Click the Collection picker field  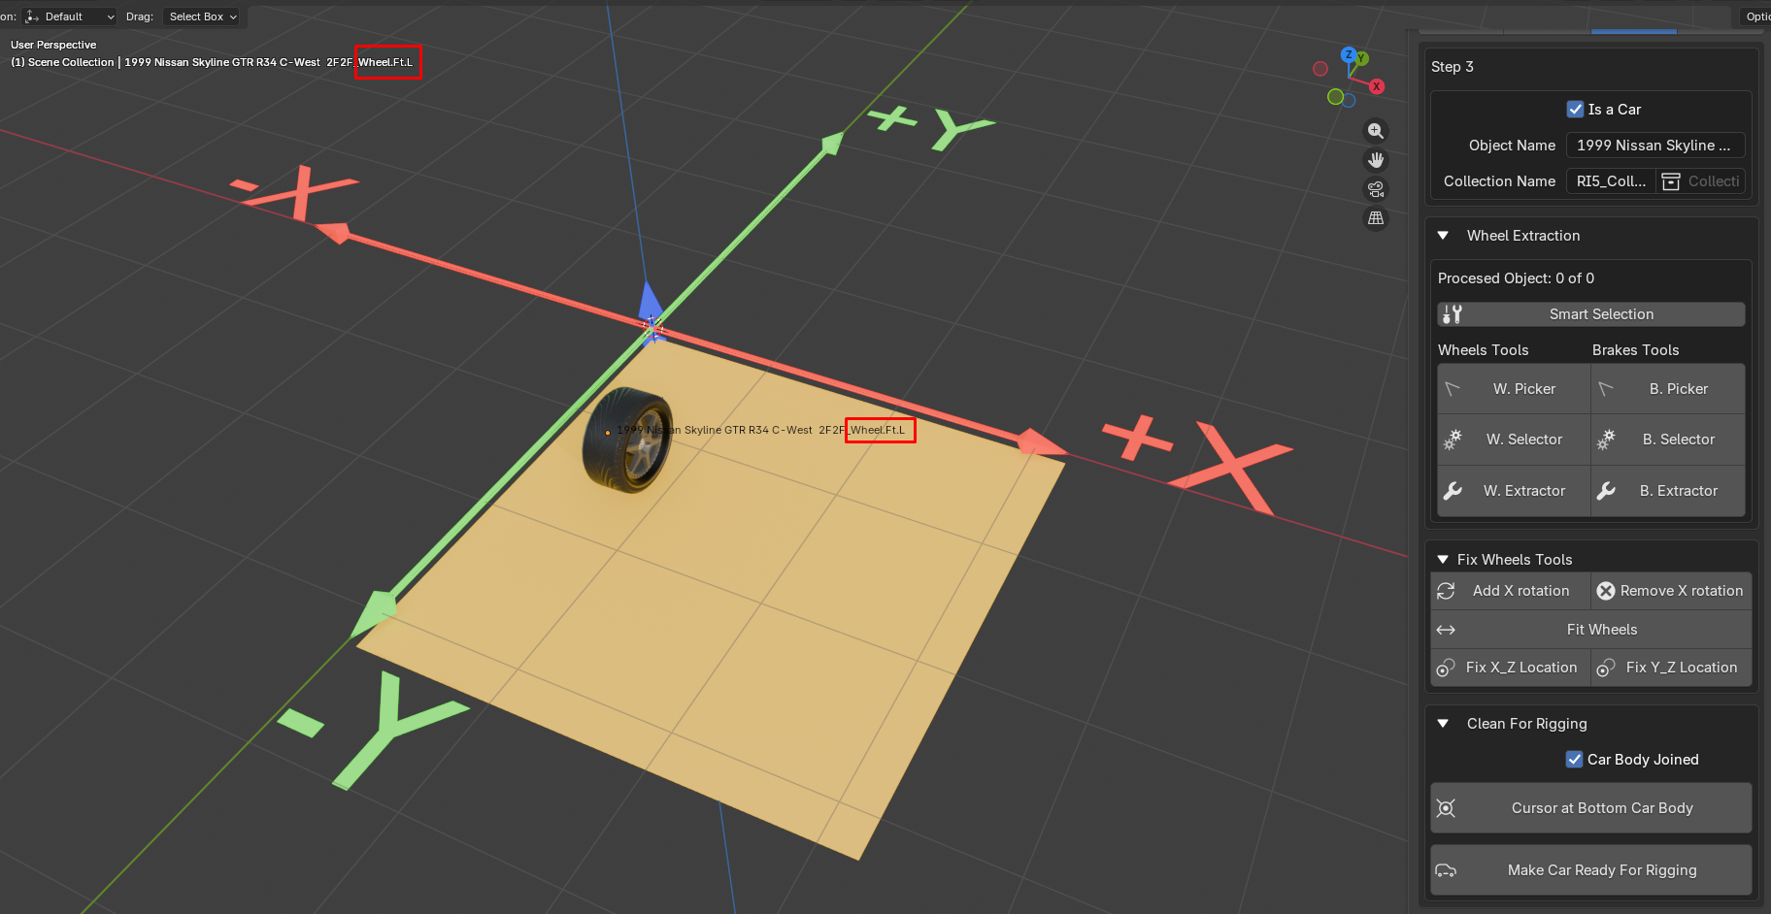1700,181
